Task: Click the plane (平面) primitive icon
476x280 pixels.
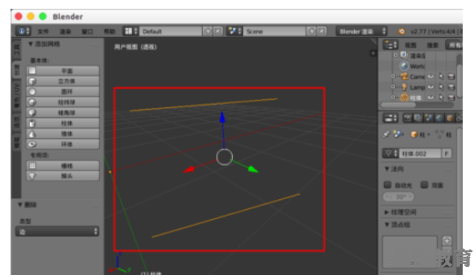Action: click(x=32, y=71)
